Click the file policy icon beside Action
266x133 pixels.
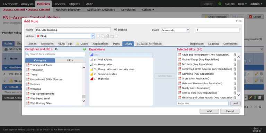[103, 36]
